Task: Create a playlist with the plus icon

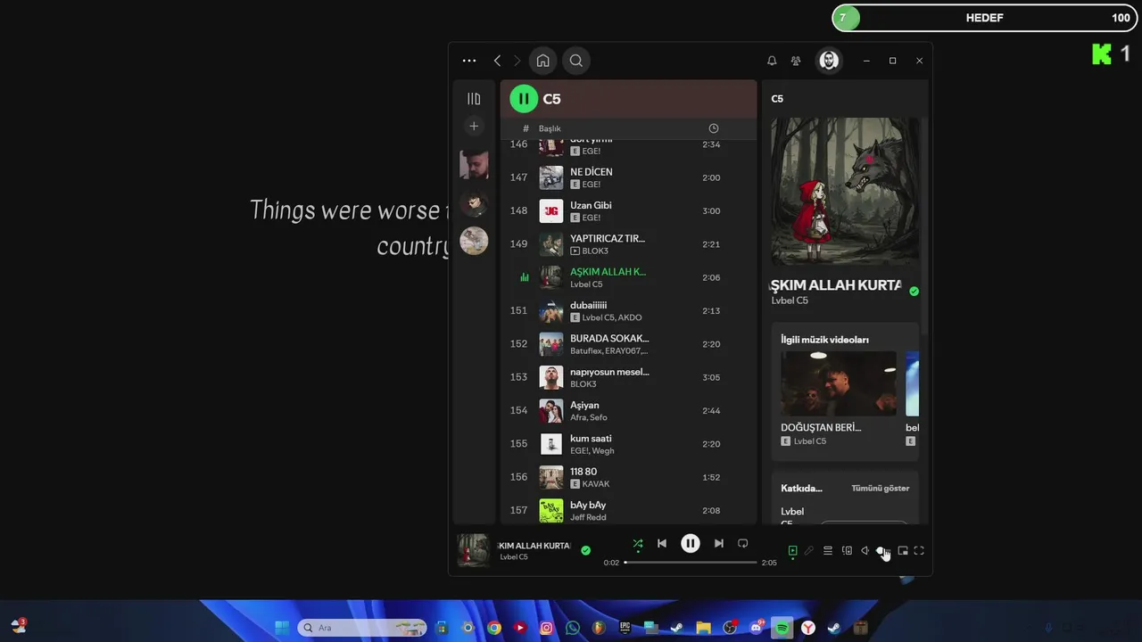Action: click(x=474, y=126)
